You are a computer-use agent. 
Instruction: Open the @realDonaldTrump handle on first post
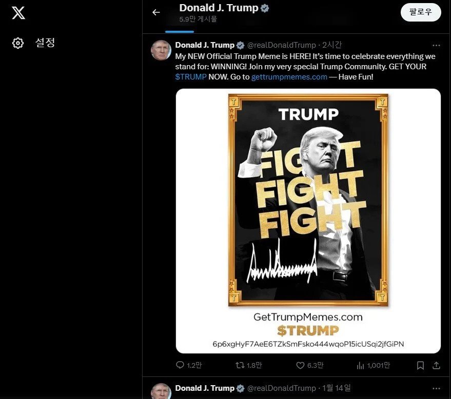pyautogui.click(x=282, y=45)
